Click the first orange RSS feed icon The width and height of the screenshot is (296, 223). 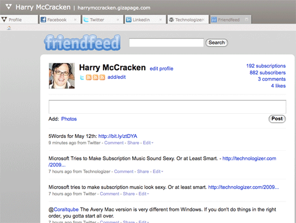tap(89, 77)
